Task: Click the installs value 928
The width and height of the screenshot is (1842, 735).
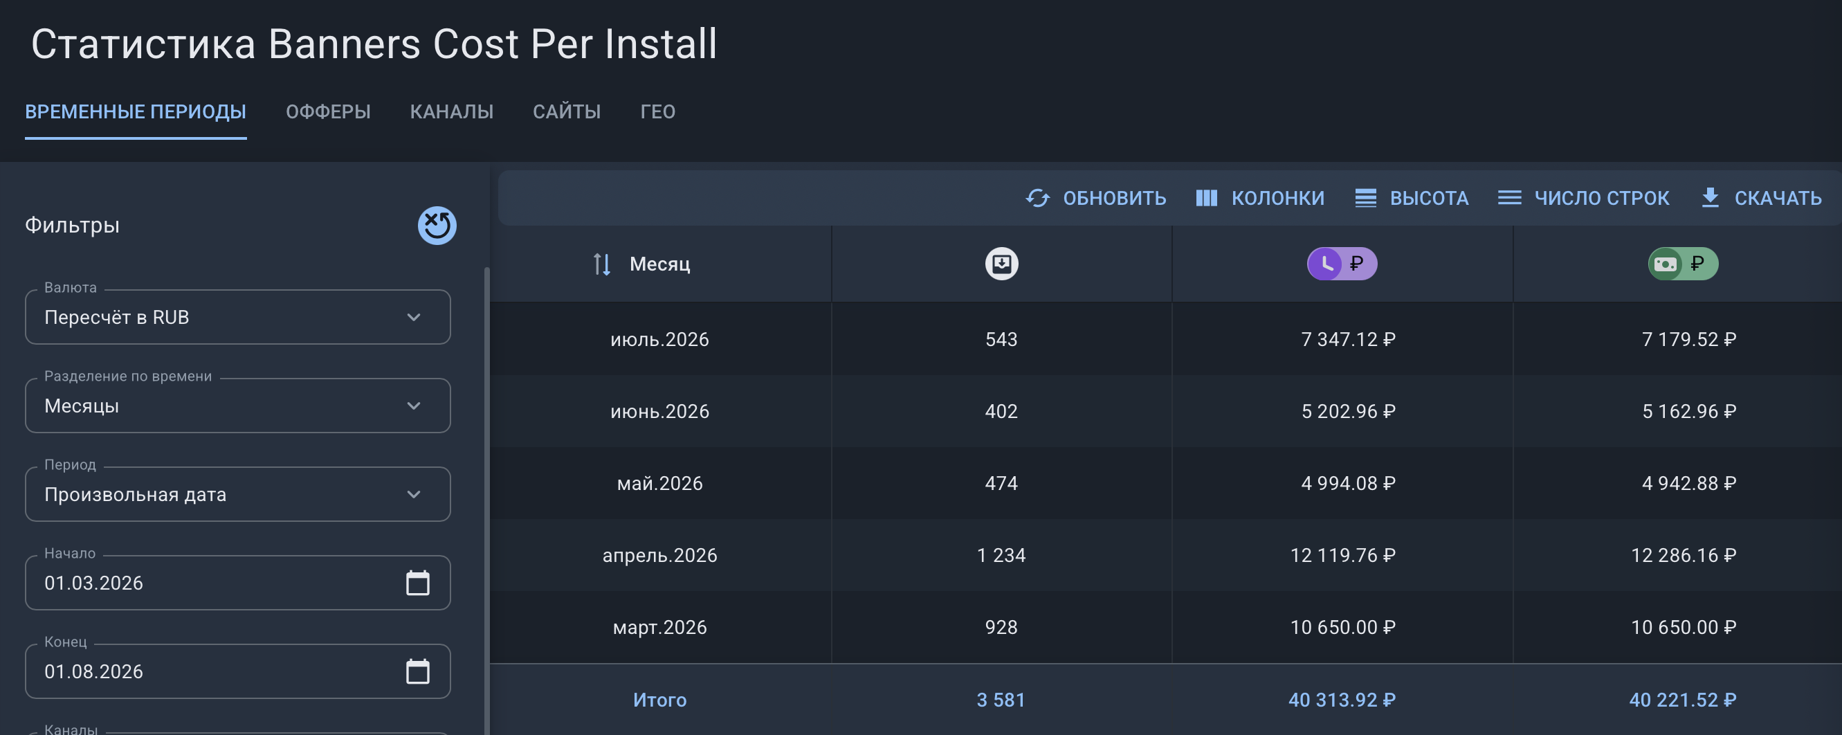Action: pyautogui.click(x=1001, y=627)
